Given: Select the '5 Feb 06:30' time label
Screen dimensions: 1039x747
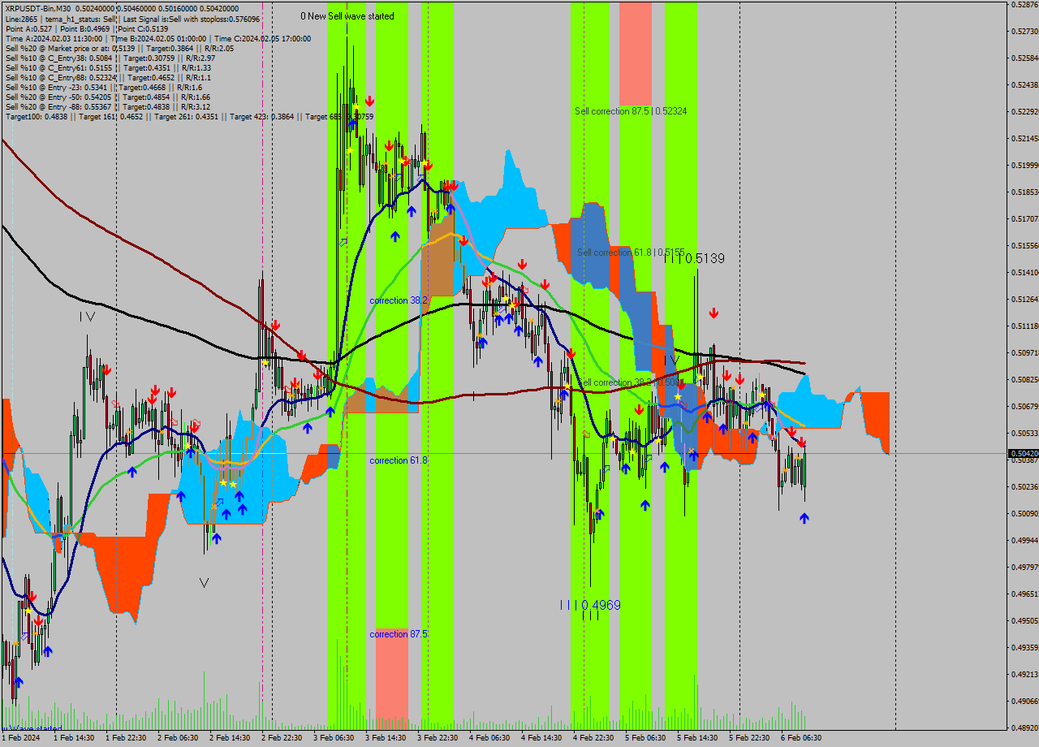Looking at the screenshot, I should 645,738.
